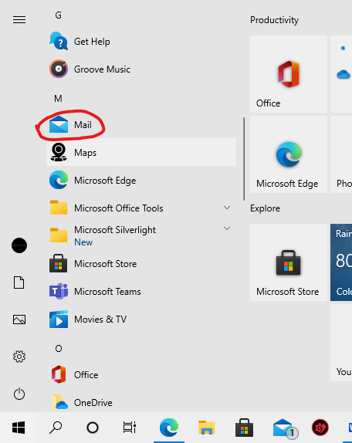Open Task View on the taskbar
The width and height of the screenshot is (352, 443).
click(130, 428)
